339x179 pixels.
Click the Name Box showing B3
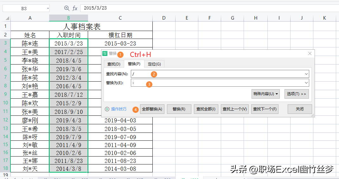click(24, 9)
